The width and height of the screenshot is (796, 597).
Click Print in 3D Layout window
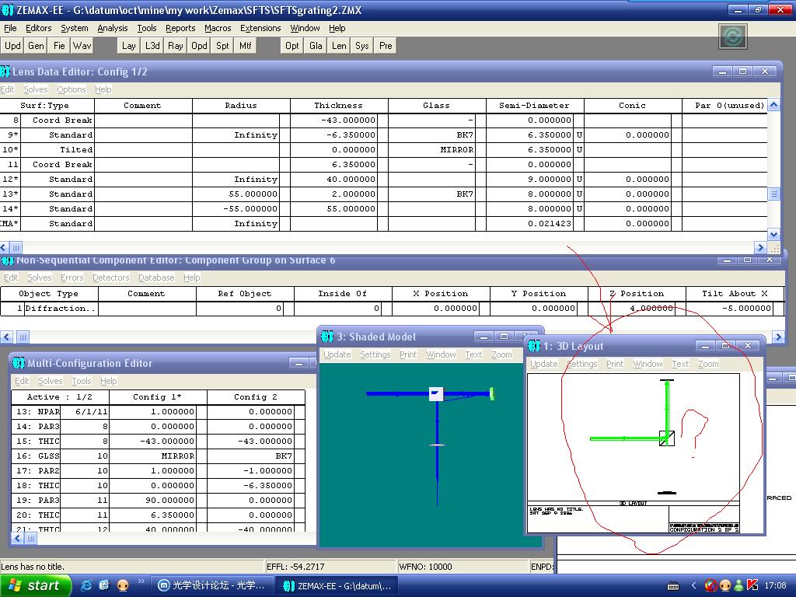pyautogui.click(x=615, y=364)
